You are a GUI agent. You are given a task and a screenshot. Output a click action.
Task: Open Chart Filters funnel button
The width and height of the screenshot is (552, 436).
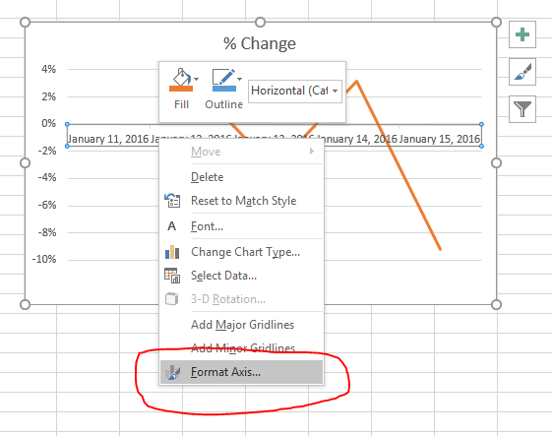pyautogui.click(x=522, y=109)
